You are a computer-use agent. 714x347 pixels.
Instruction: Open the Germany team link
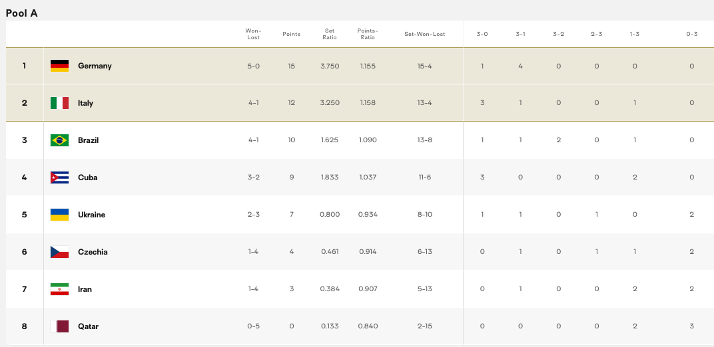click(95, 66)
